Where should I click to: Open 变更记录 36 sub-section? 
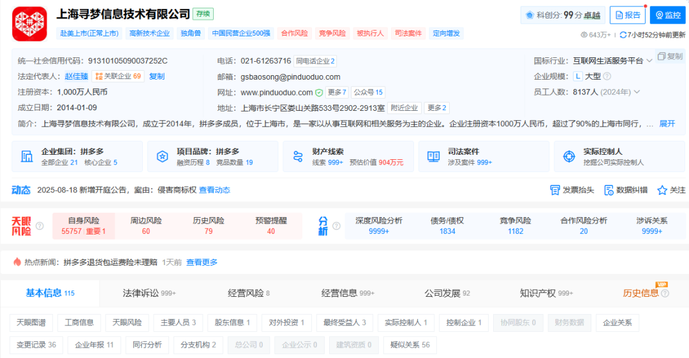point(36,345)
